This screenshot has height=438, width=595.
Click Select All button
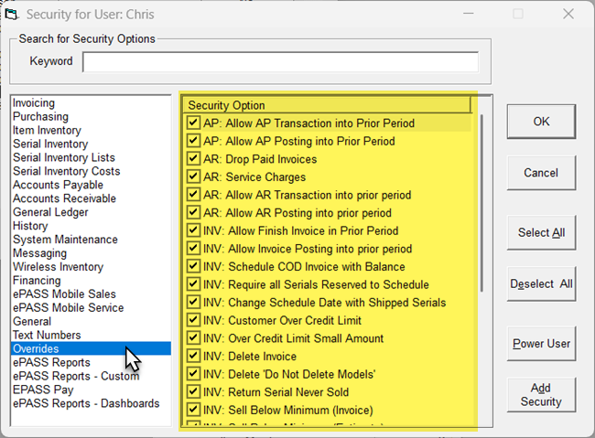pyautogui.click(x=540, y=232)
